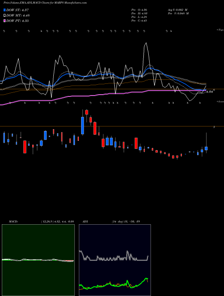Open the dark blue ADX chart panel
Viewport: 224px width, 296px height.
pyautogui.click(x=115, y=260)
